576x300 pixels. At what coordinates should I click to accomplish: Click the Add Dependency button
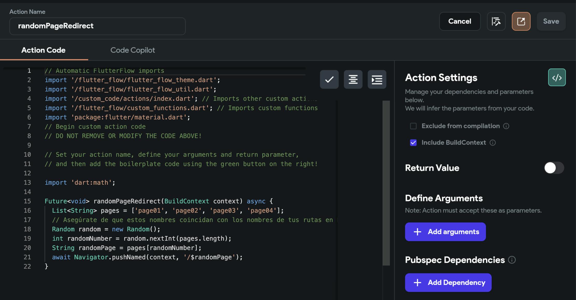[448, 283]
